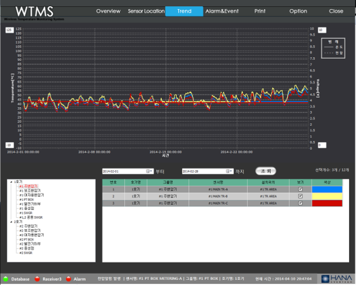Click the blue color swatch for TR-A
Viewport: 356px width, 285px height.
pyautogui.click(x=327, y=189)
